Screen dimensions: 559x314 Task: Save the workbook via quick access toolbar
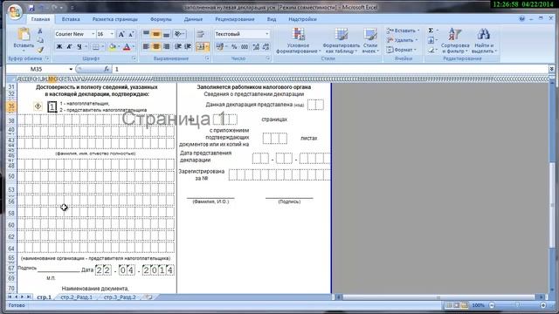pos(31,8)
